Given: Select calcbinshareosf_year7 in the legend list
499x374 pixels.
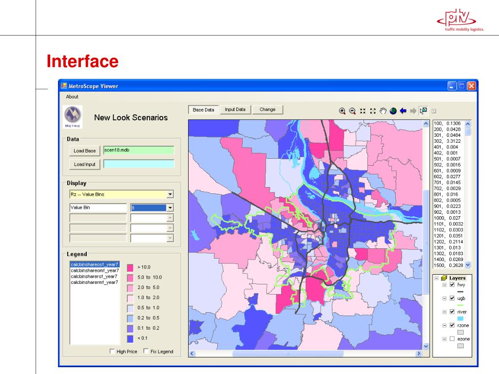Looking at the screenshot, I should (95, 264).
